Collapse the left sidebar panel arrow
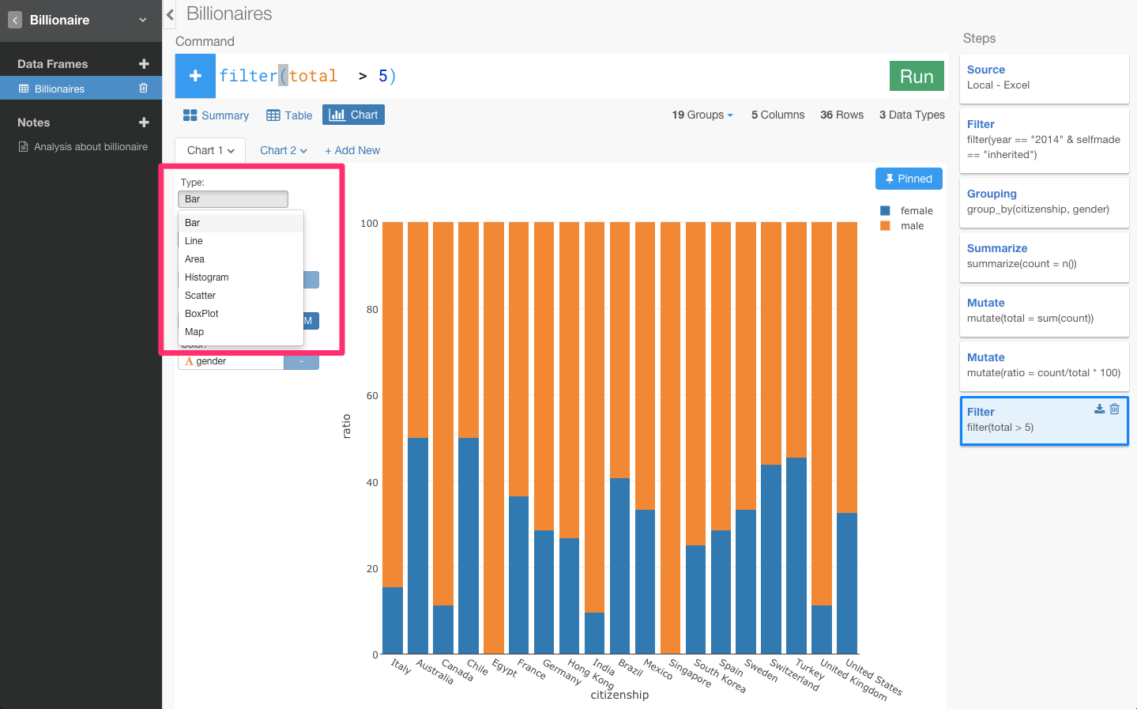Image resolution: width=1137 pixels, height=709 pixels. 169,14
